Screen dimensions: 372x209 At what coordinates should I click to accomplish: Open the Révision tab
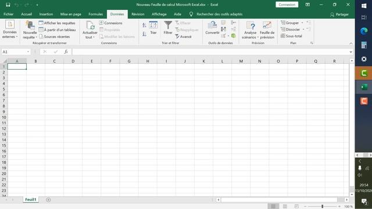coord(138,14)
